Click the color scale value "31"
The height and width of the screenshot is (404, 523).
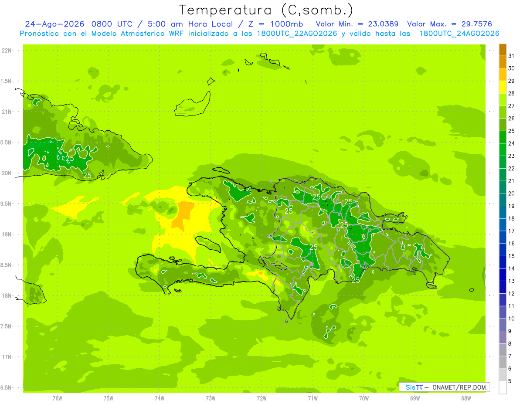tap(511, 56)
